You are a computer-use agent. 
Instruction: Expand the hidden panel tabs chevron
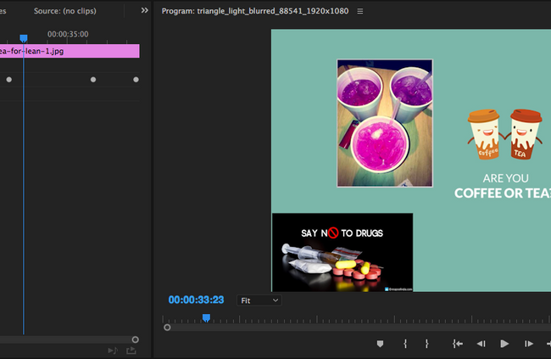[x=144, y=10]
